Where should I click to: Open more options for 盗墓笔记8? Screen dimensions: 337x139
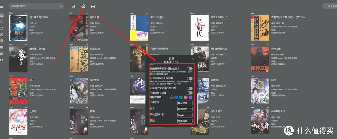point(87,45)
